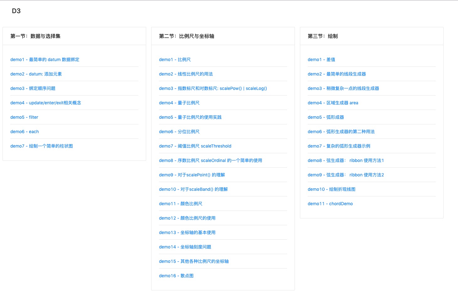Click demo11 颜色比例尺 link
This screenshot has height=297, width=458.
pos(181,204)
